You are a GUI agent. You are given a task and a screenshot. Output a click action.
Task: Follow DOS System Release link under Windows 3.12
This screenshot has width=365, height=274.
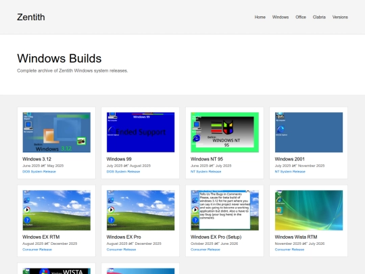(x=39, y=172)
